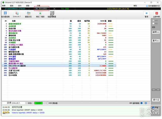Select attribute 4 启动次数 row

[59, 28]
